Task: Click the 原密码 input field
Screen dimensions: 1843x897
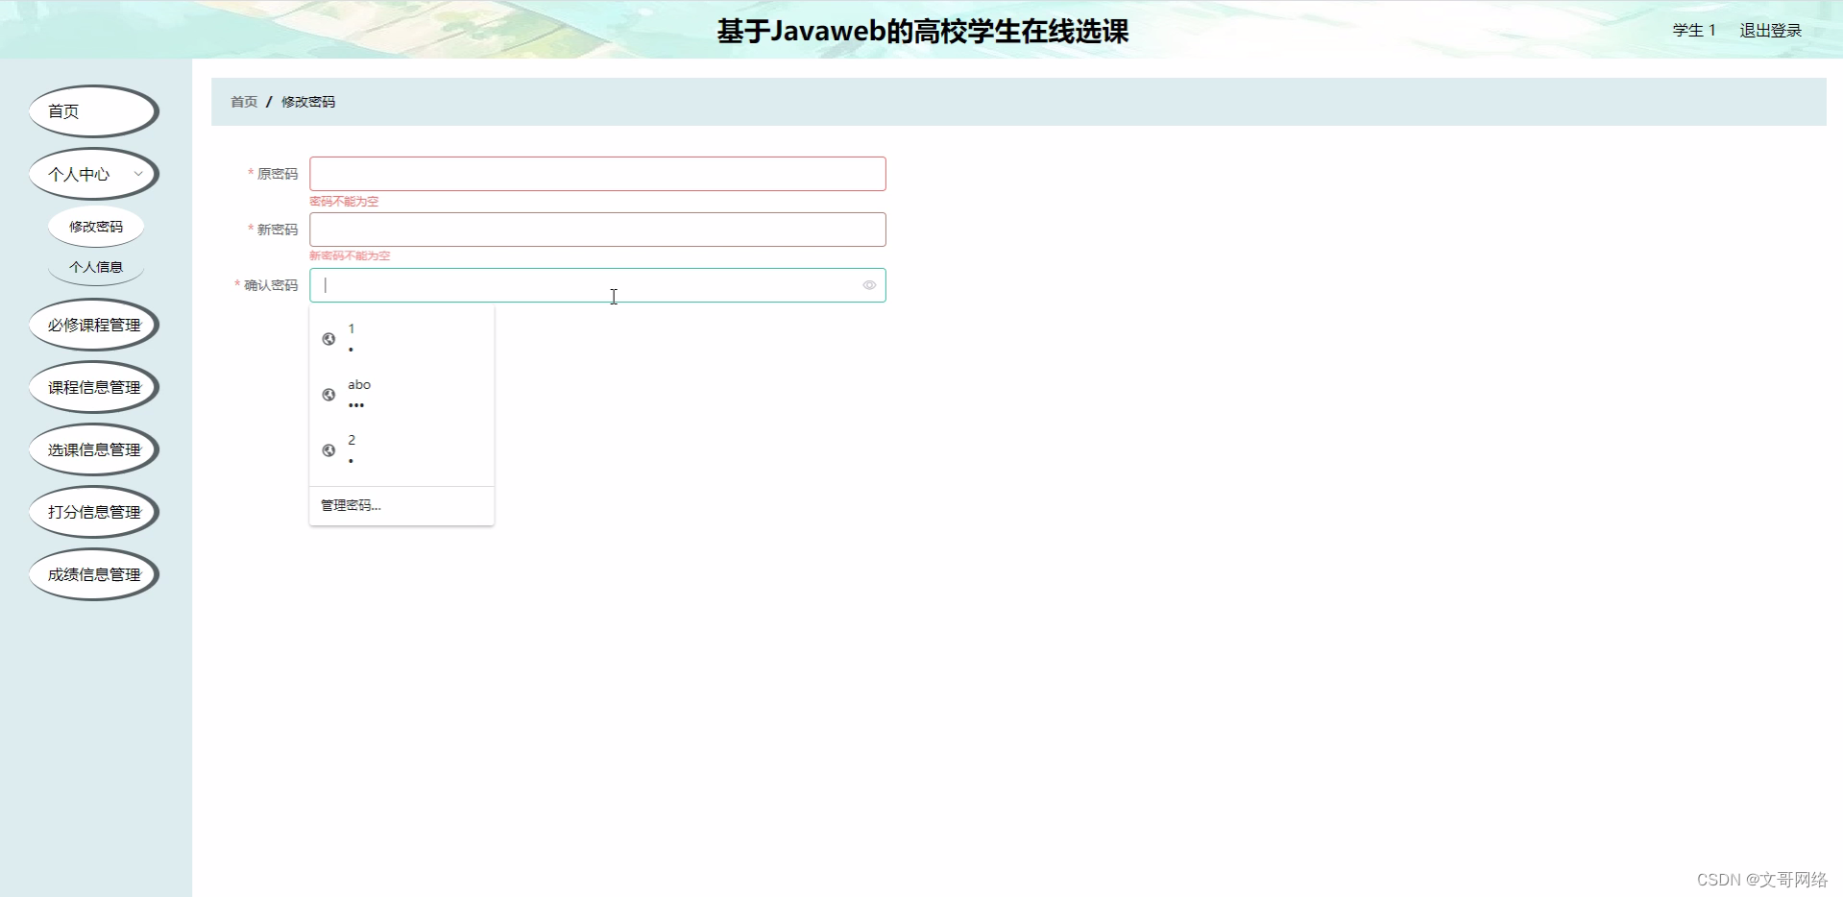Action: pyautogui.click(x=596, y=173)
